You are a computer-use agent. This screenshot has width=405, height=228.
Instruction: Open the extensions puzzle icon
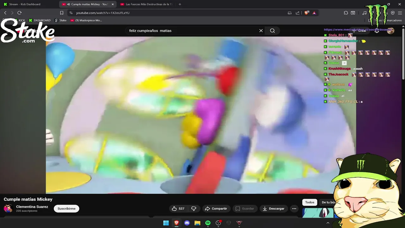pos(346,13)
